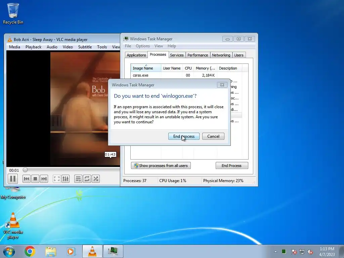
Task: Click VLC elapsed time 00:01 label
Action: pyautogui.click(x=14, y=170)
